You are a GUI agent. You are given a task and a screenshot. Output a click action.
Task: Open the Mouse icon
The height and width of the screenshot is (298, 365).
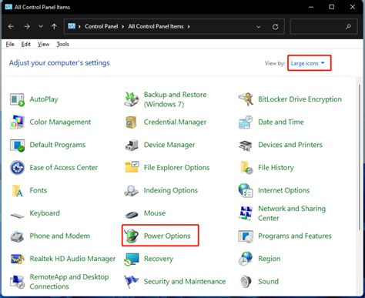coord(132,214)
